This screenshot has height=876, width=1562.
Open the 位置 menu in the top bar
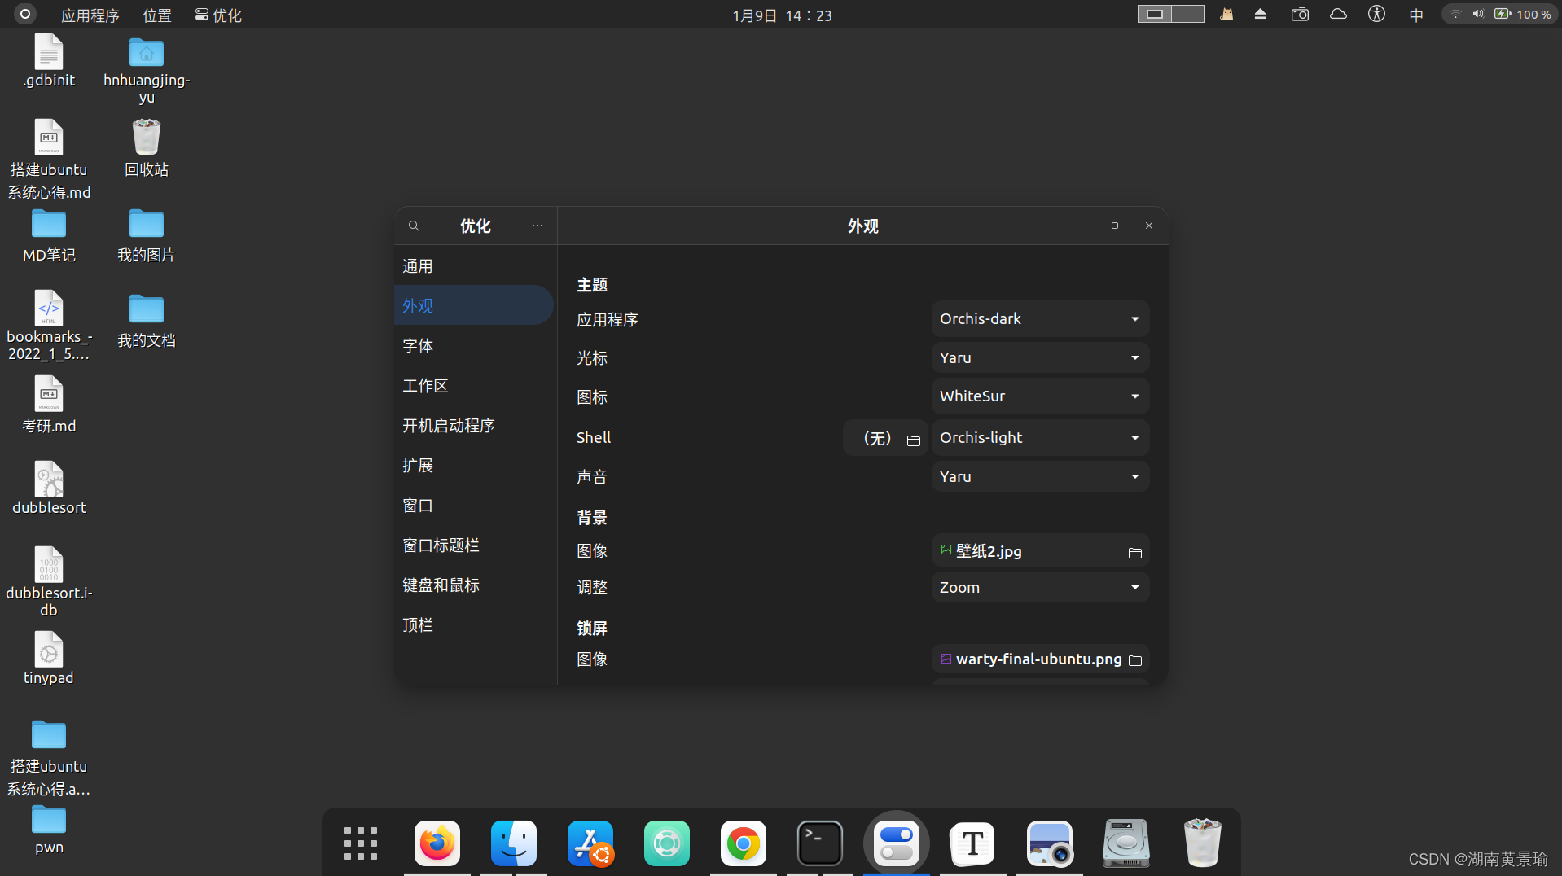157,15
